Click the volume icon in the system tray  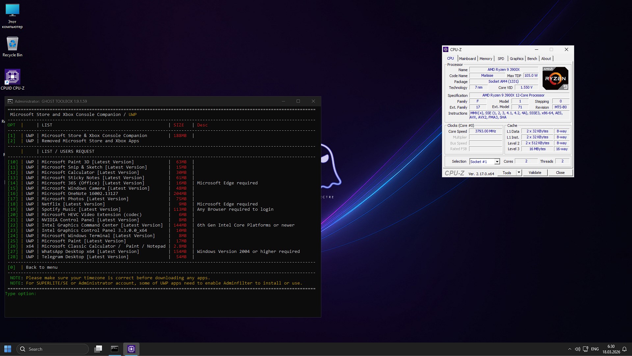point(578,349)
